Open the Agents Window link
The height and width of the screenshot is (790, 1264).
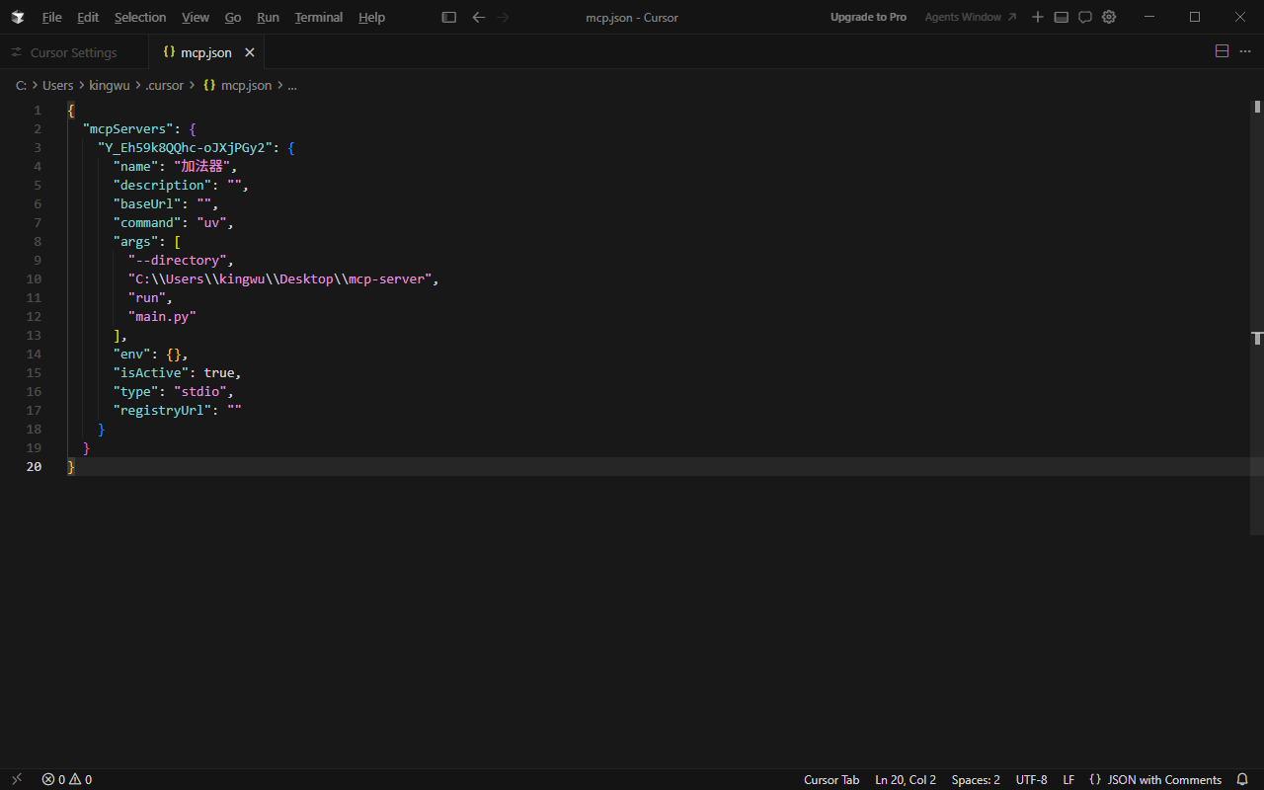(x=971, y=17)
